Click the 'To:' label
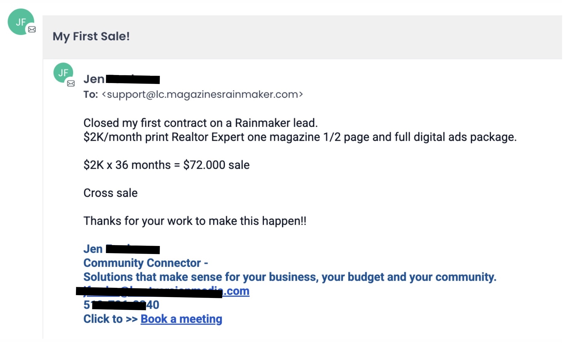574x345 pixels. 90,94
